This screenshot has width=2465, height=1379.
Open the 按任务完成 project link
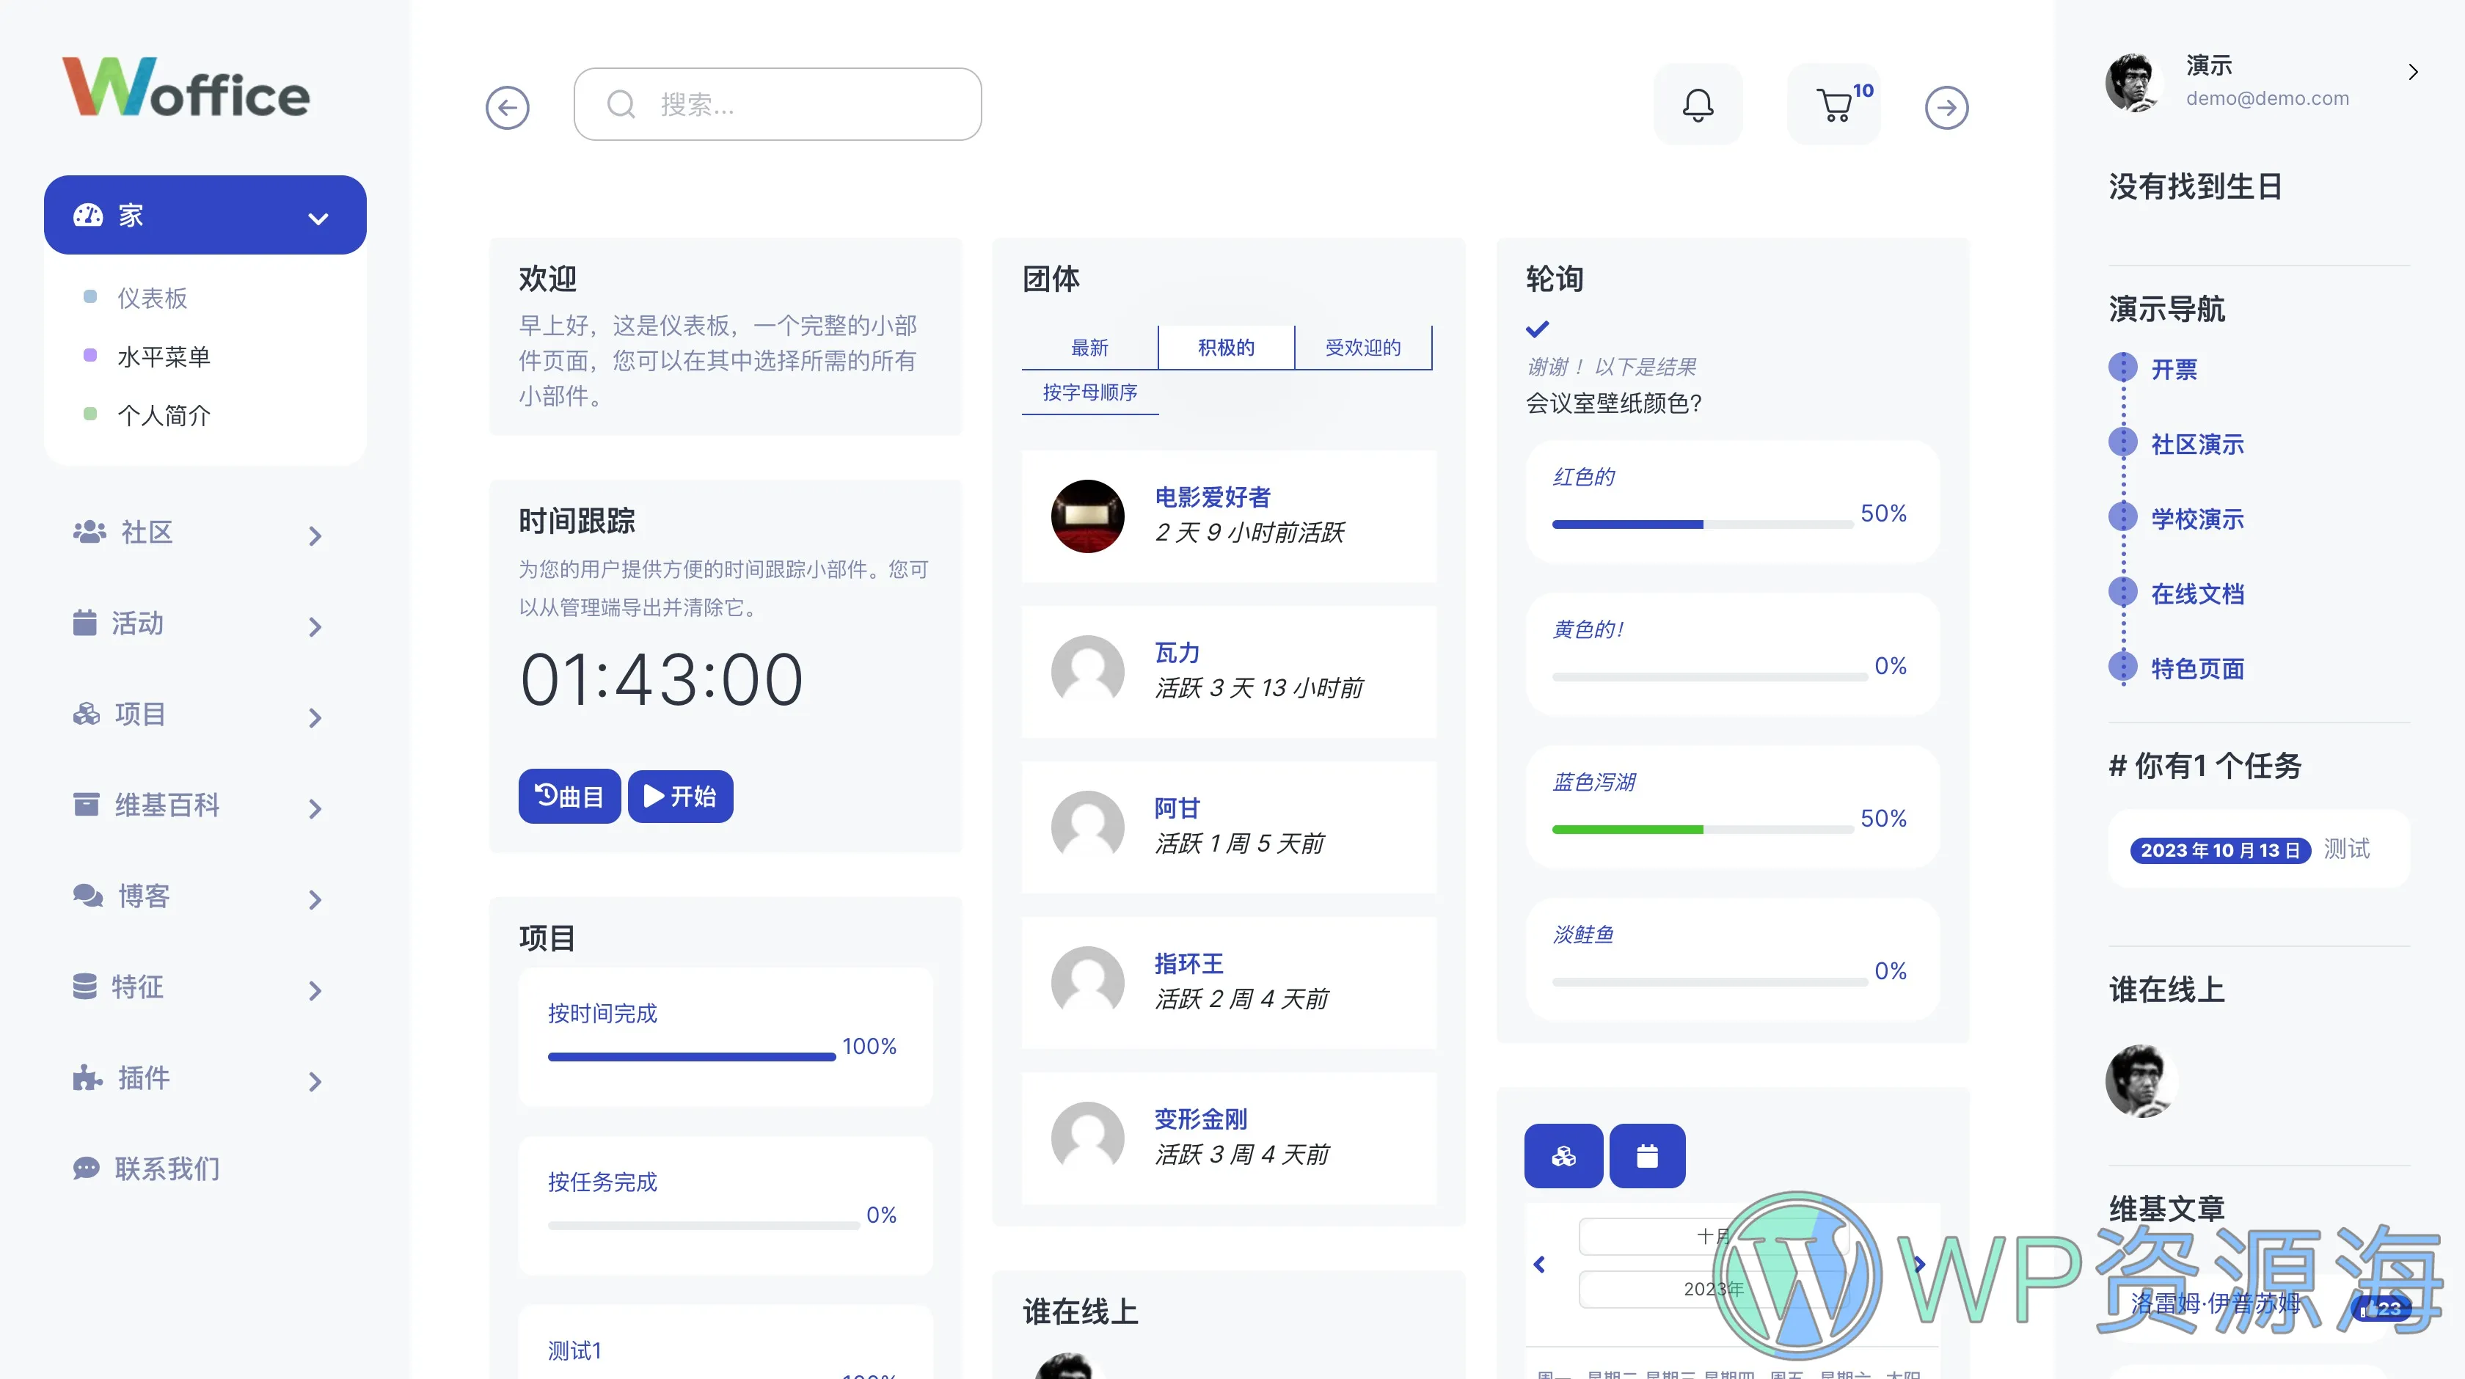pos(602,1181)
